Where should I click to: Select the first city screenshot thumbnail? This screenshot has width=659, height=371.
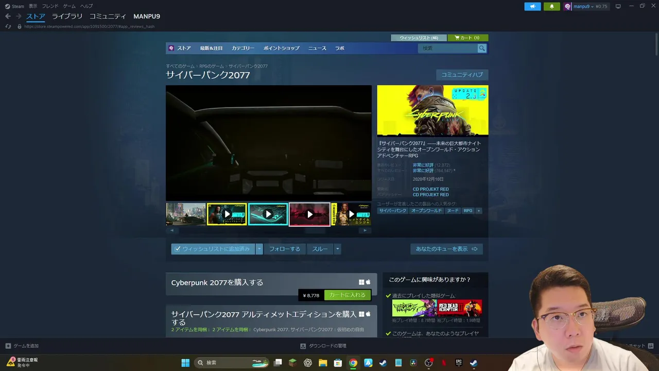(186, 214)
